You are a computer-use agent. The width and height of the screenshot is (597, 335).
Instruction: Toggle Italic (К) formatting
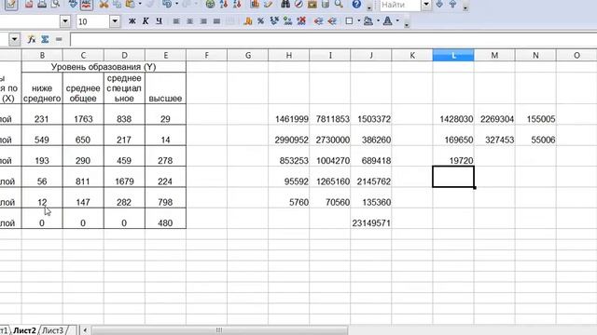coord(146,21)
